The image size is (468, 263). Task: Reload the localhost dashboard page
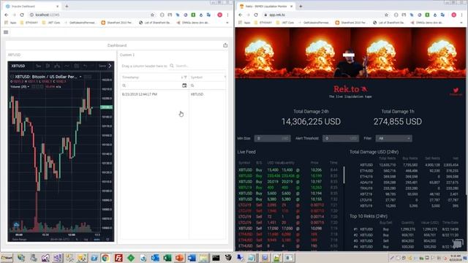[22, 15]
